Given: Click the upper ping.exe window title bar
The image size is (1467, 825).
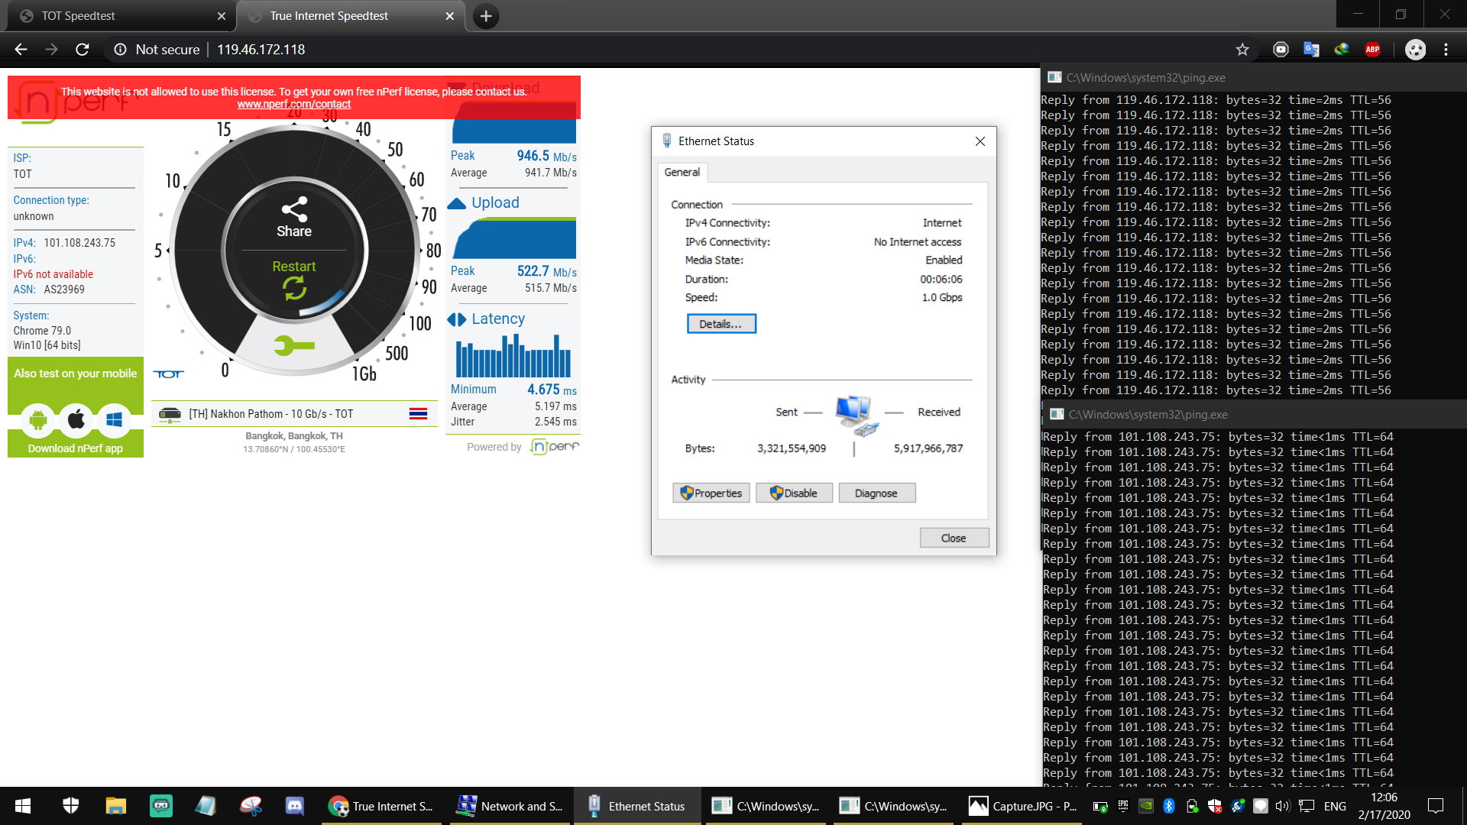Looking at the screenshot, I should (1253, 78).
